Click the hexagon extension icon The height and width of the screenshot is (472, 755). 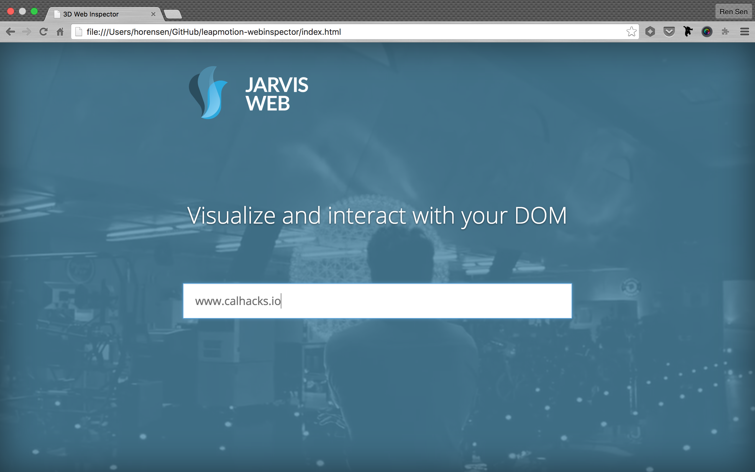pyautogui.click(x=650, y=32)
